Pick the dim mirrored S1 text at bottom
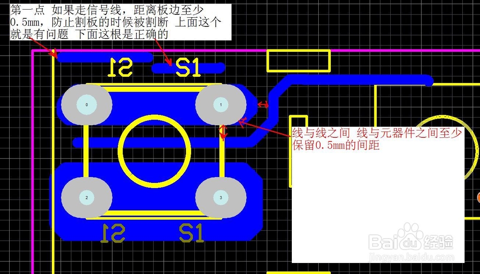Viewport: 480px width, 274px height. pyautogui.click(x=113, y=233)
